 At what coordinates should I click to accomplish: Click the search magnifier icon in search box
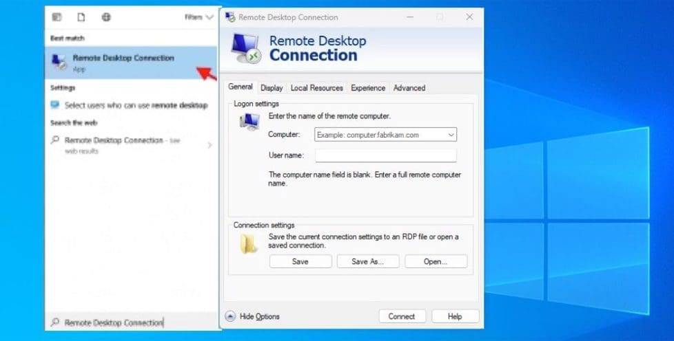[x=55, y=322]
